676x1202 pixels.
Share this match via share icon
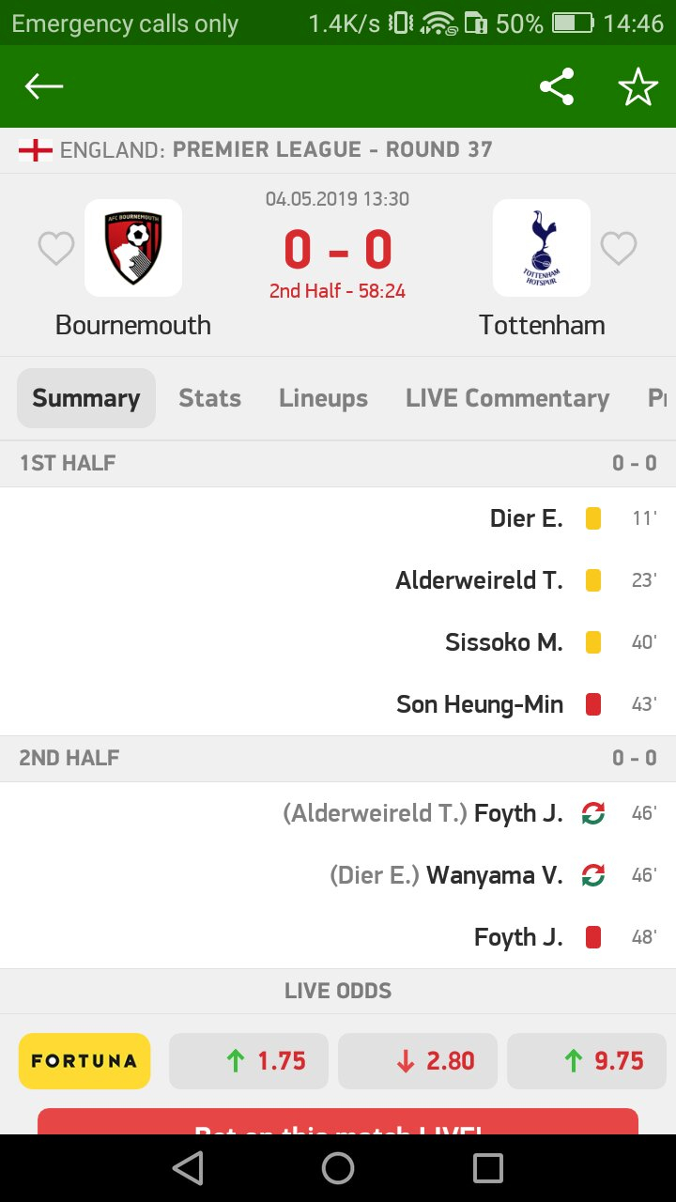(x=557, y=87)
